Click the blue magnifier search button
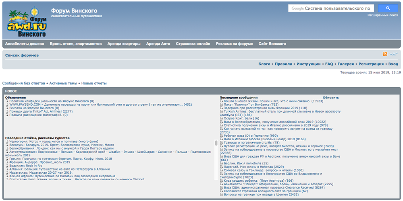The width and height of the screenshot is (403, 201). (x=388, y=8)
